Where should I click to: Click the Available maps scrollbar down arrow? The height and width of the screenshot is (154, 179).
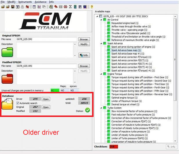coord(175,141)
